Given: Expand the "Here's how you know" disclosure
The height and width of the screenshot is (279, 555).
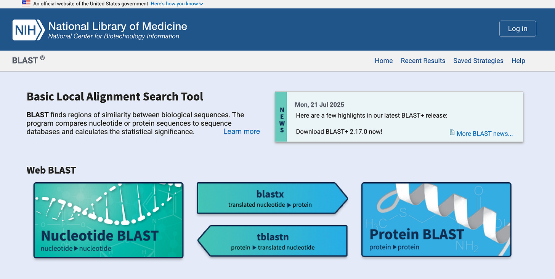Looking at the screenshot, I should coord(177,4).
